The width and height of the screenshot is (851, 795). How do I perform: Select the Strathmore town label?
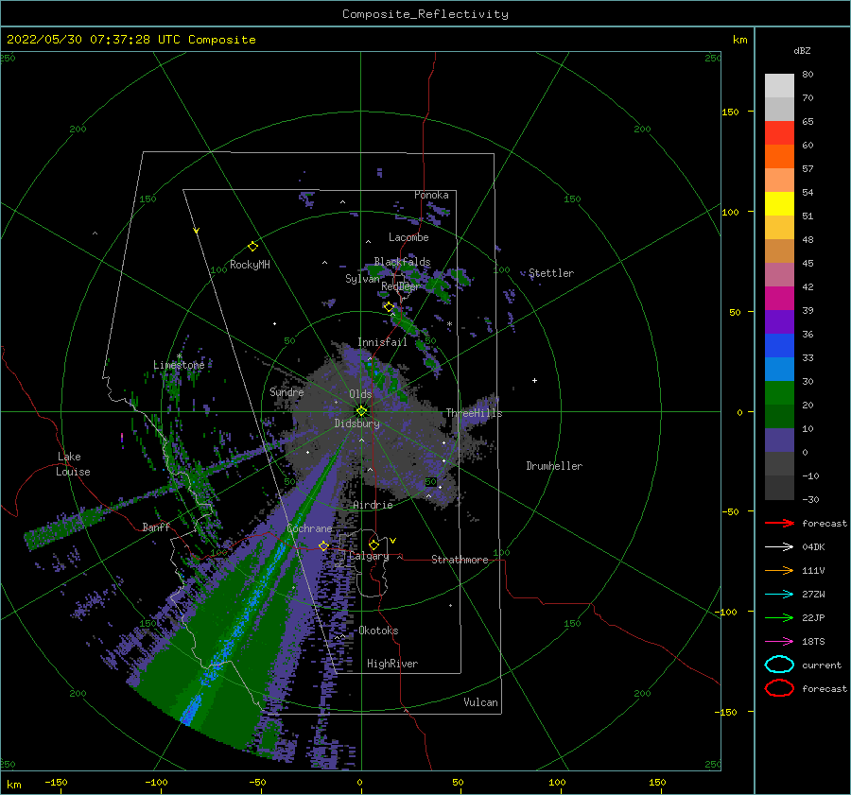(x=460, y=560)
